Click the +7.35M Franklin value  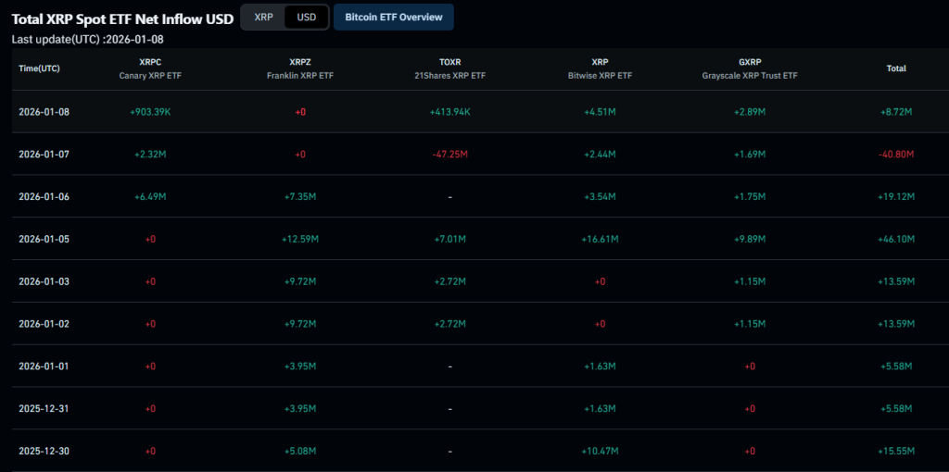coord(300,196)
